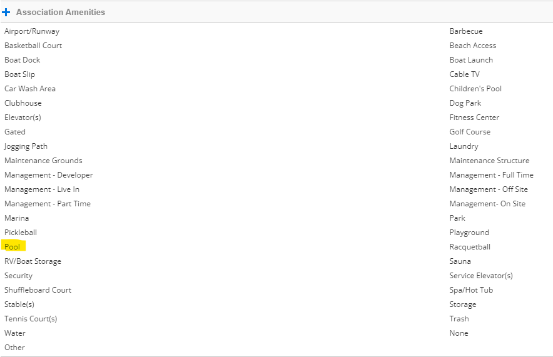Select Management - Full Time
The height and width of the screenshot is (357, 553).
[491, 175]
